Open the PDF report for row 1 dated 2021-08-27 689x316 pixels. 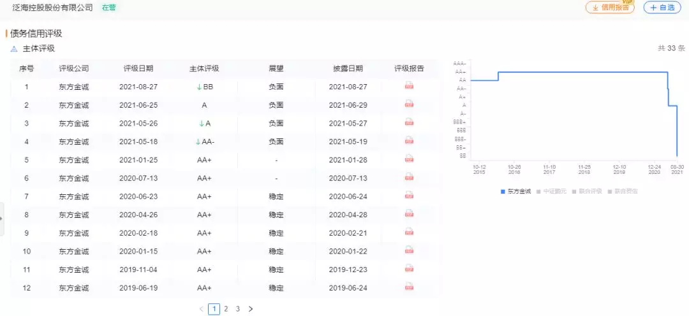pyautogui.click(x=409, y=86)
